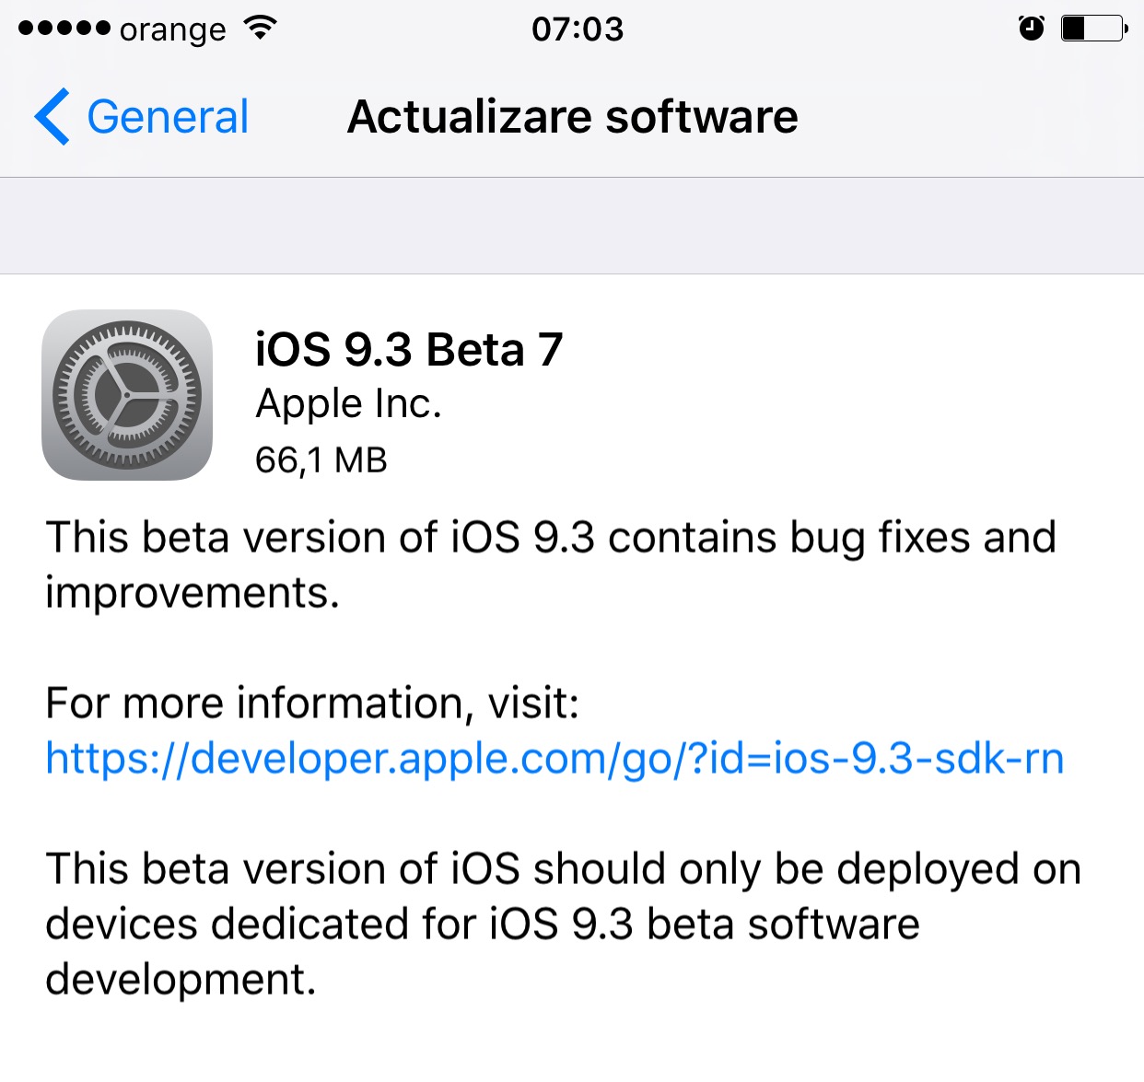Tap the cellular signal strength dots
This screenshot has width=1144, height=1082.
[64, 29]
